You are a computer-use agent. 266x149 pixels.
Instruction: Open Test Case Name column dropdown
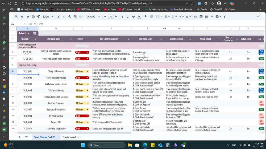[70, 39]
